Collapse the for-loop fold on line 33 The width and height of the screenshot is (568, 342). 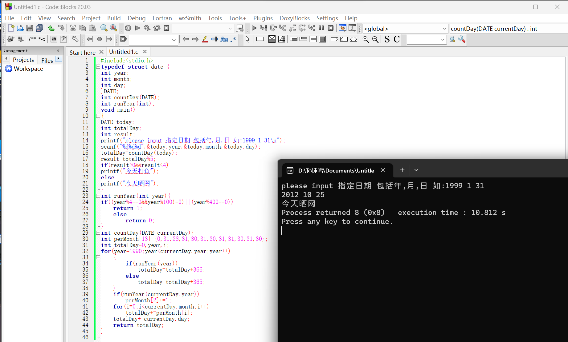[x=98, y=257]
